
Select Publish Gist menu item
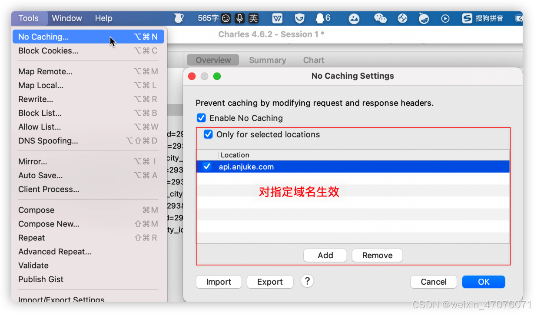coord(88,280)
